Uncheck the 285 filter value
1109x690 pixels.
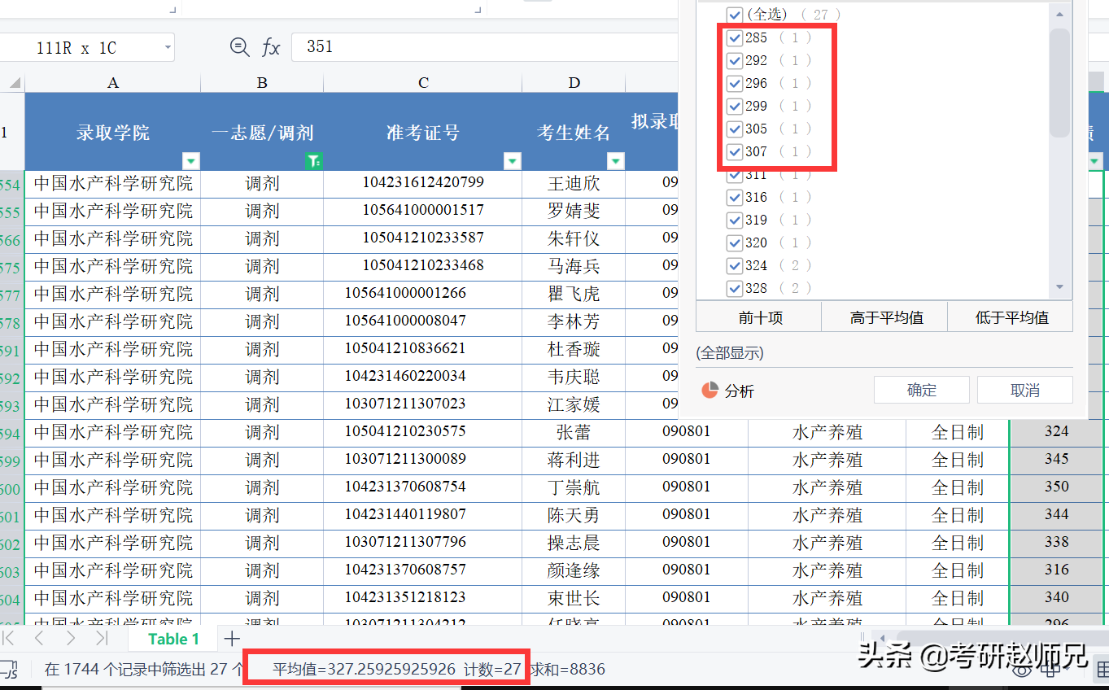pos(735,37)
